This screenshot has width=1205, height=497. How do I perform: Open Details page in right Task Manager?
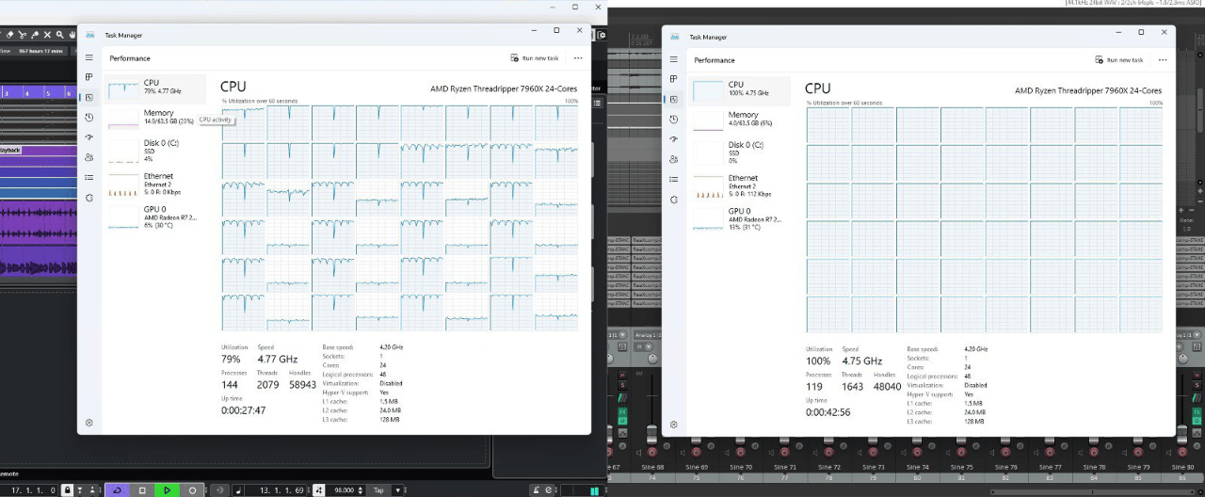point(674,179)
